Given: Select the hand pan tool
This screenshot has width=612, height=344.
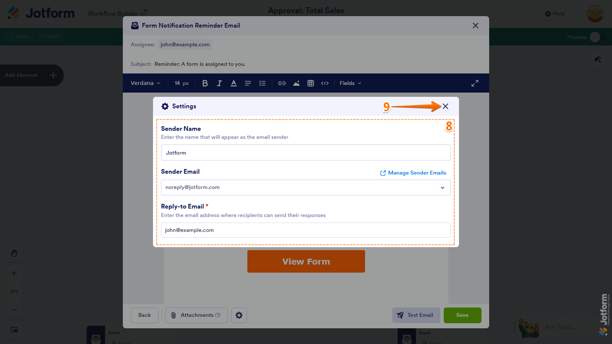Looking at the screenshot, I should coord(14,254).
